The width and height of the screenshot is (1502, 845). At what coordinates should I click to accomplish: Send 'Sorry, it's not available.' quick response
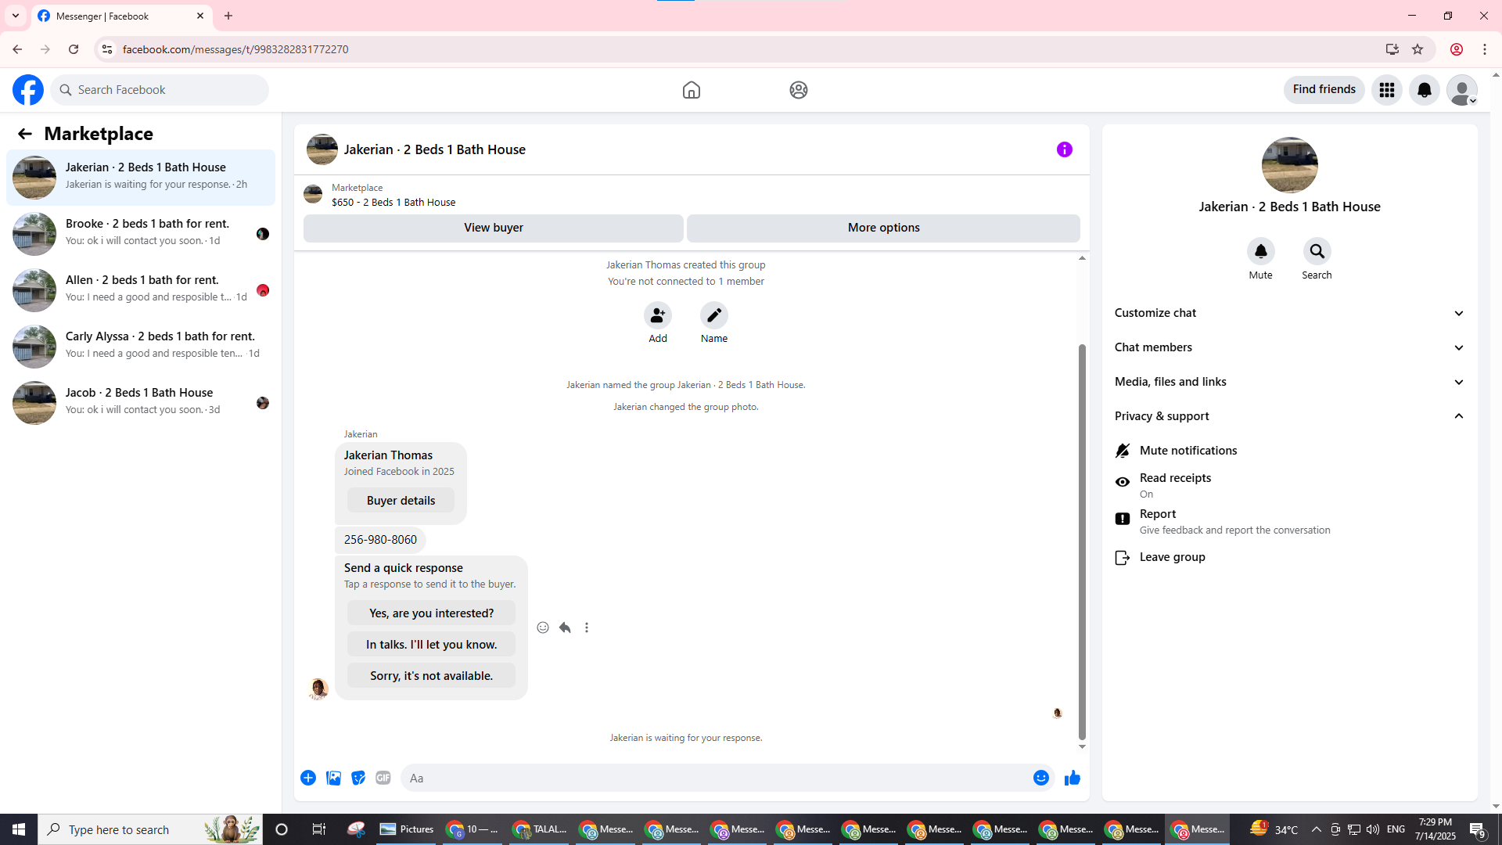coord(431,676)
